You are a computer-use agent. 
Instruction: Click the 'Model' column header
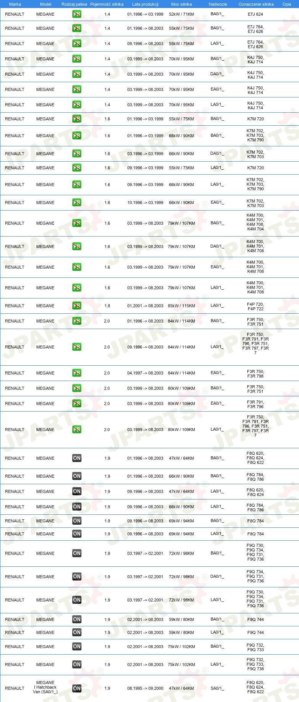click(x=45, y=4)
